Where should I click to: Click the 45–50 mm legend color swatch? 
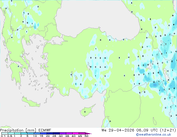coord(82,133)
